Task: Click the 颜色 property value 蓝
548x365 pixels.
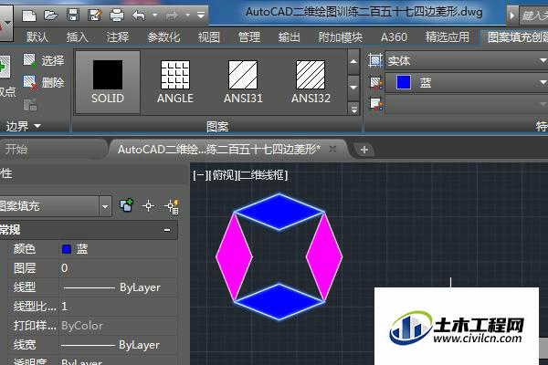Action: (118, 249)
